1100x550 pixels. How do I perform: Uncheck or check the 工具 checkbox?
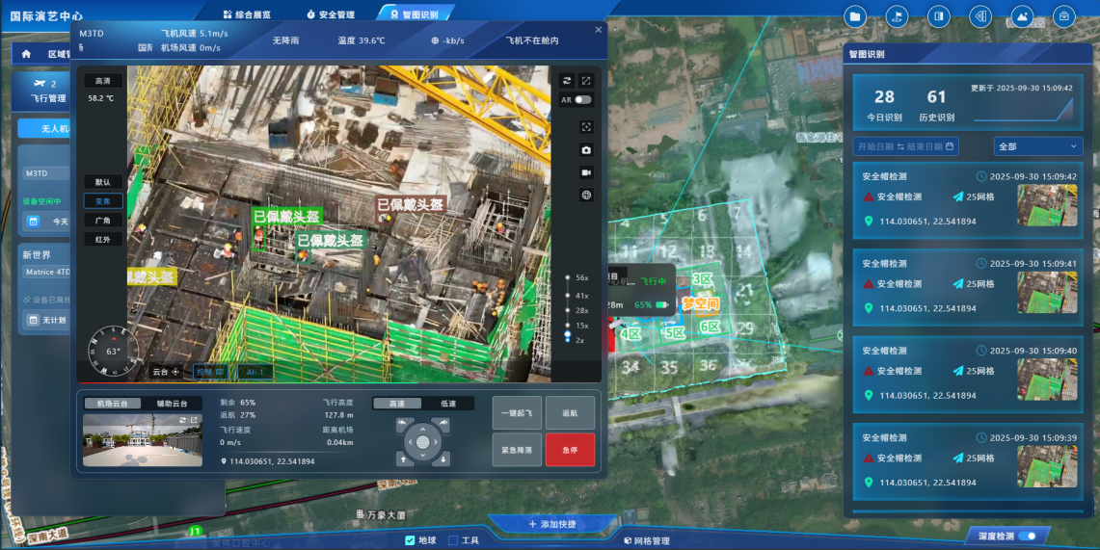[453, 540]
